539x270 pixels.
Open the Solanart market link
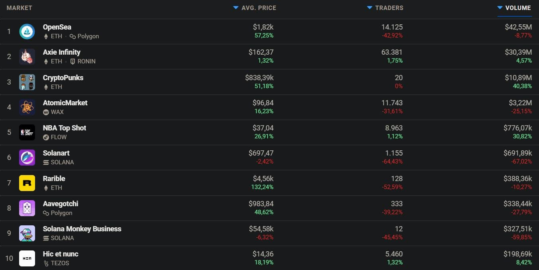(x=56, y=153)
